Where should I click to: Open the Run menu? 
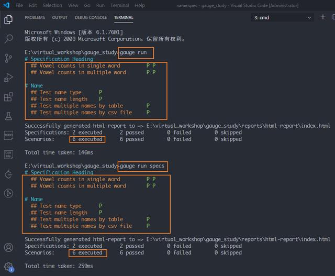(x=100, y=5)
